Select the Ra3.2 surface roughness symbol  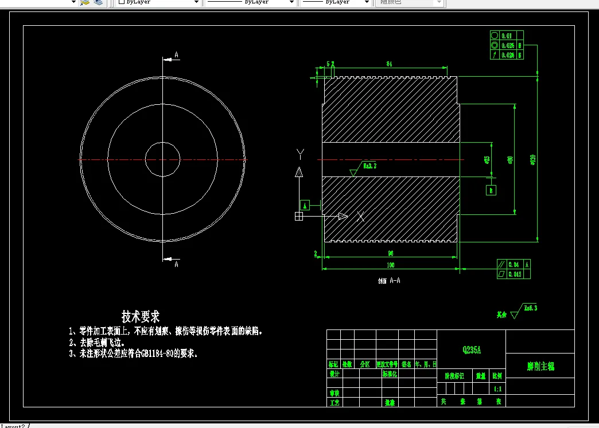363,168
